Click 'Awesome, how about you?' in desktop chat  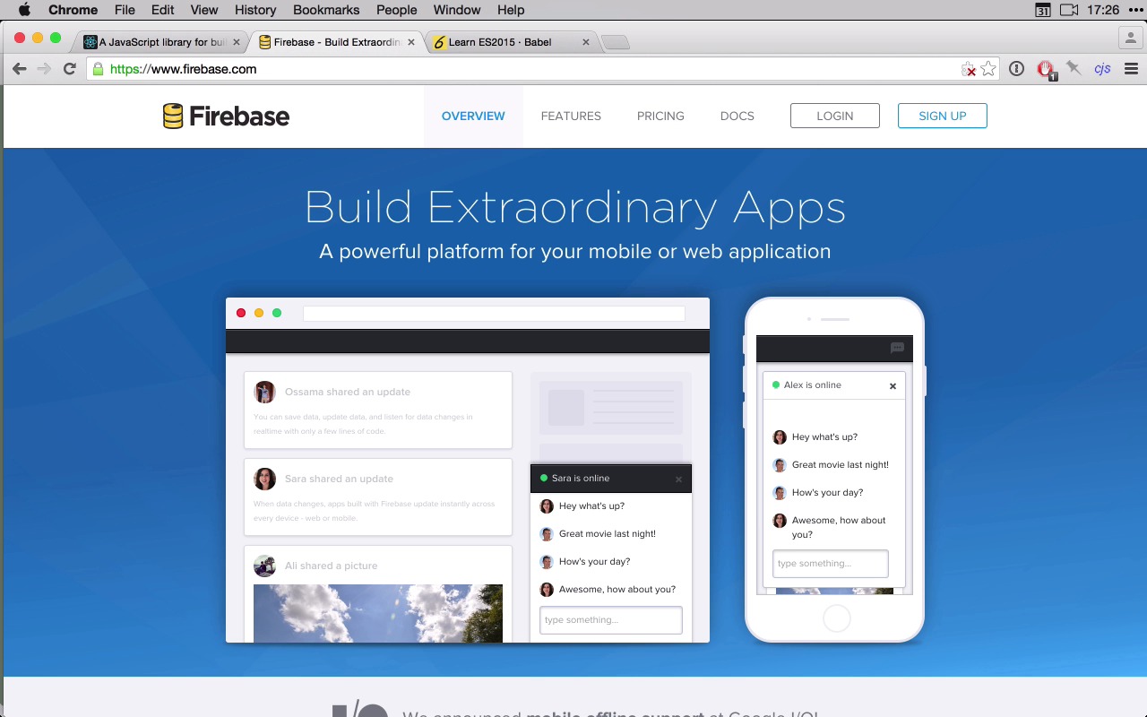[617, 589]
